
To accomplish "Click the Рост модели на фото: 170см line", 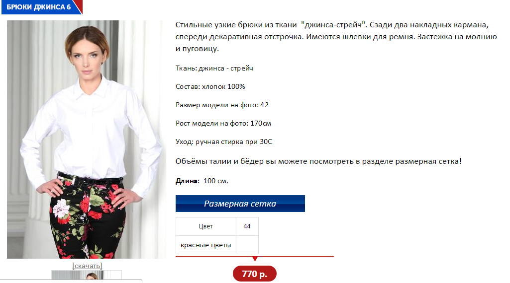I will [223, 123].
